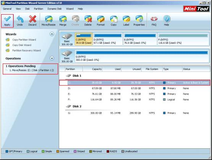Open the Disk menu
Screen dimensions: 212x160
click(27, 9)
